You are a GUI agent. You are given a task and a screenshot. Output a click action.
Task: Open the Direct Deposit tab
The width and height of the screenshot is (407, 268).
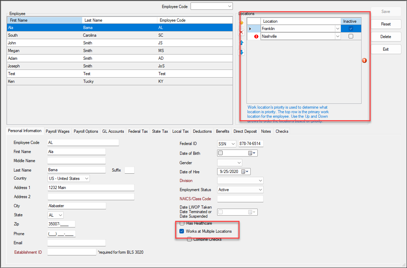coord(245,131)
